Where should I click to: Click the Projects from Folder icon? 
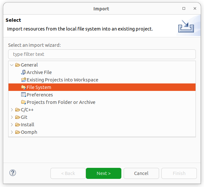pos(23,102)
